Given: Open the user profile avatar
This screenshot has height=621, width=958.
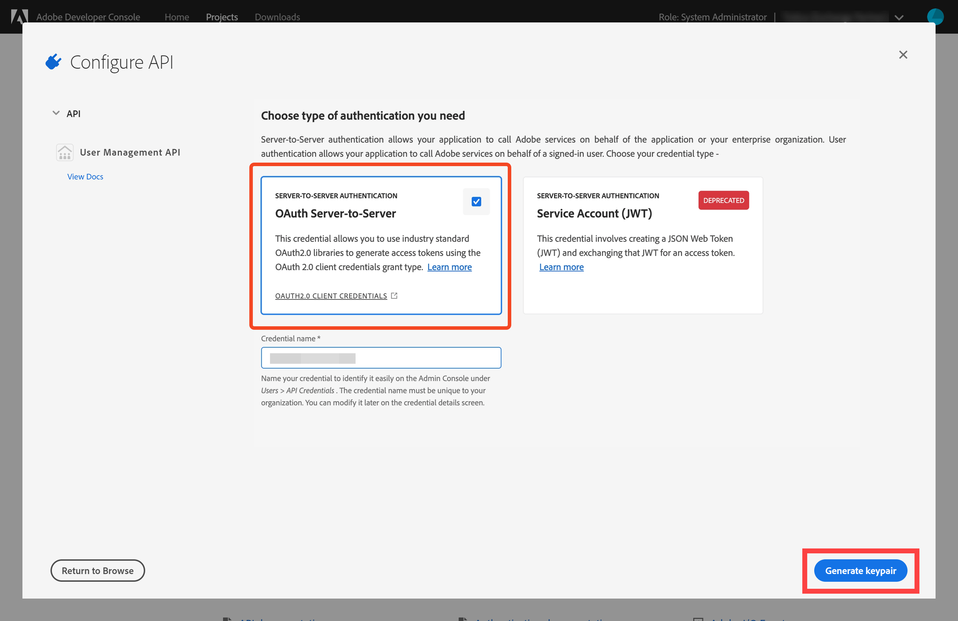Looking at the screenshot, I should pyautogui.click(x=935, y=17).
